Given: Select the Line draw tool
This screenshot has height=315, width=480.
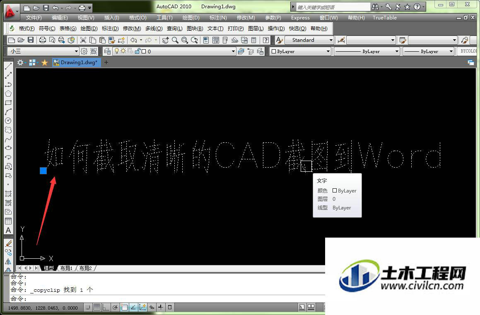Looking at the screenshot, I should coord(8,66).
